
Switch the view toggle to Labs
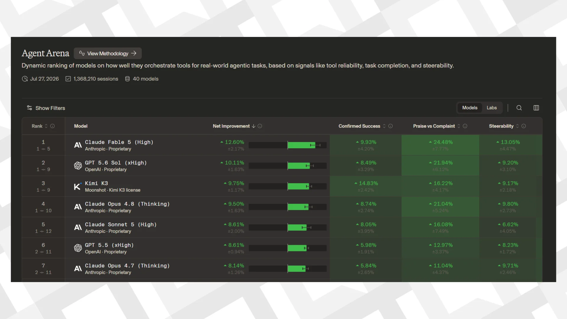[492, 108]
